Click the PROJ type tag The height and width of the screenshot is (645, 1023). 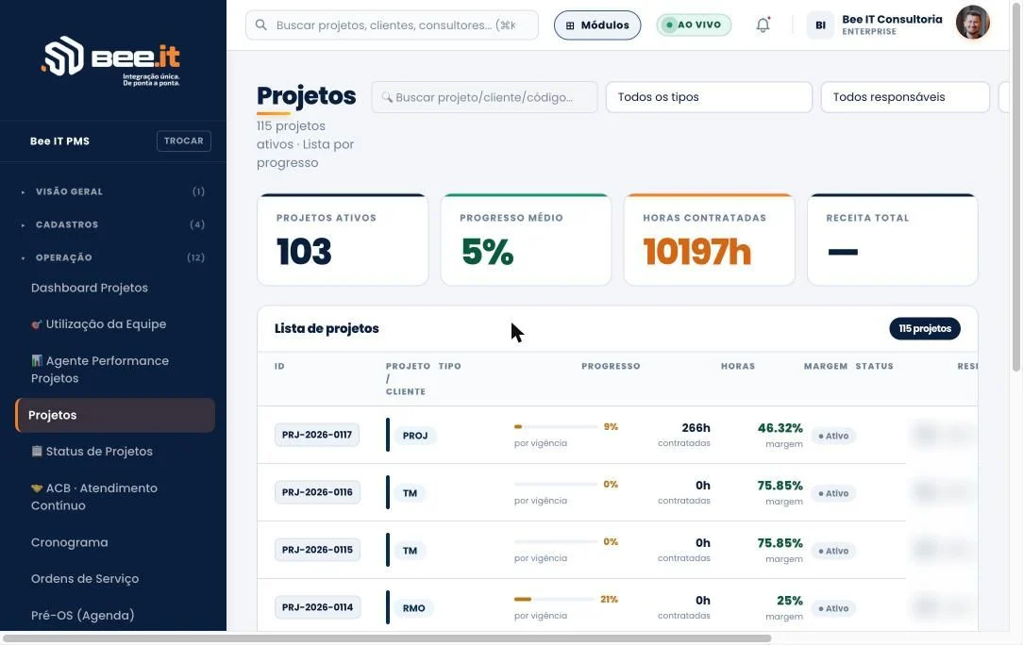(x=415, y=436)
